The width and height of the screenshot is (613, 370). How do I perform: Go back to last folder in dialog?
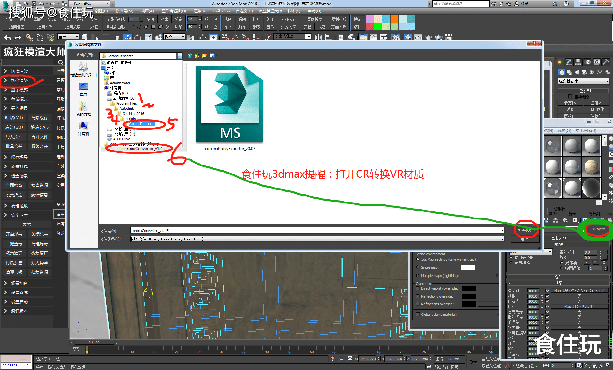pyautogui.click(x=190, y=56)
